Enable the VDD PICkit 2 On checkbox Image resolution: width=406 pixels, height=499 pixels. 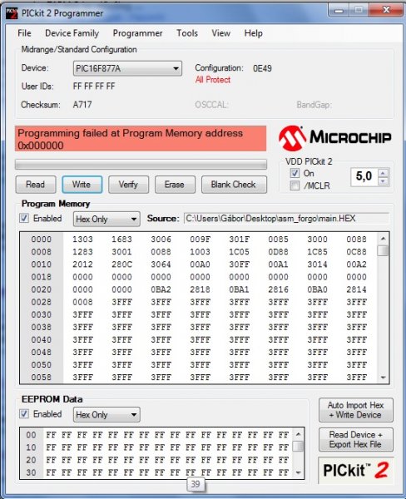(295, 174)
